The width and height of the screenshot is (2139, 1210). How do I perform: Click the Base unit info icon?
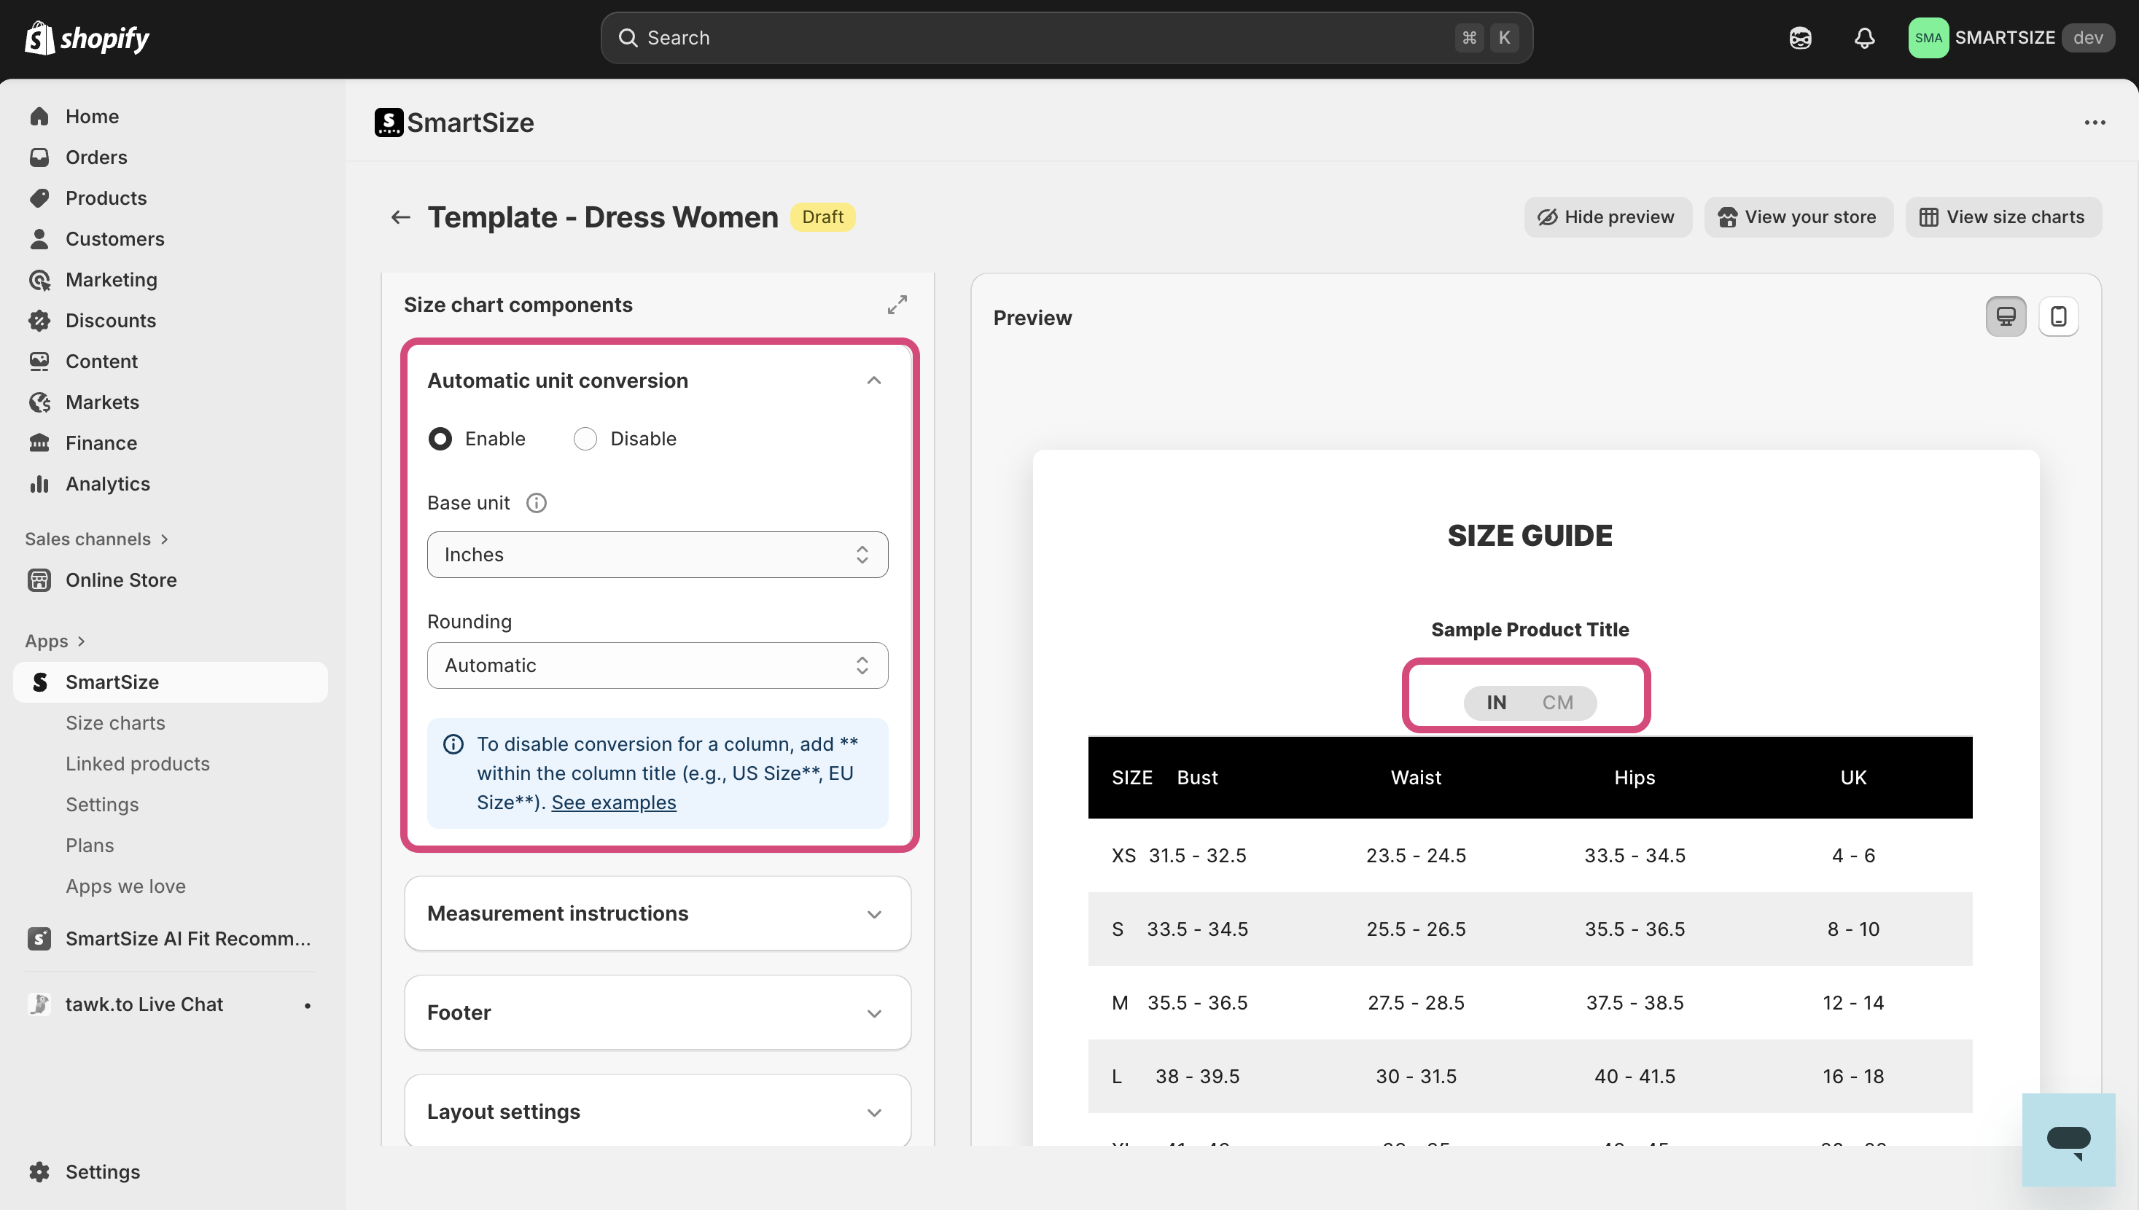pyautogui.click(x=537, y=503)
